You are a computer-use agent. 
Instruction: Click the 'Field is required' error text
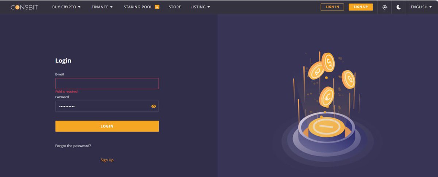click(66, 92)
